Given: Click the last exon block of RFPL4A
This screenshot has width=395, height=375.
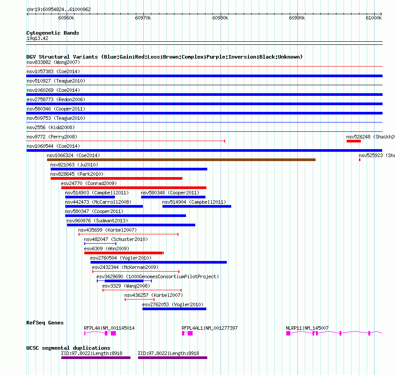Looking at the screenshot, I should 113,333.
